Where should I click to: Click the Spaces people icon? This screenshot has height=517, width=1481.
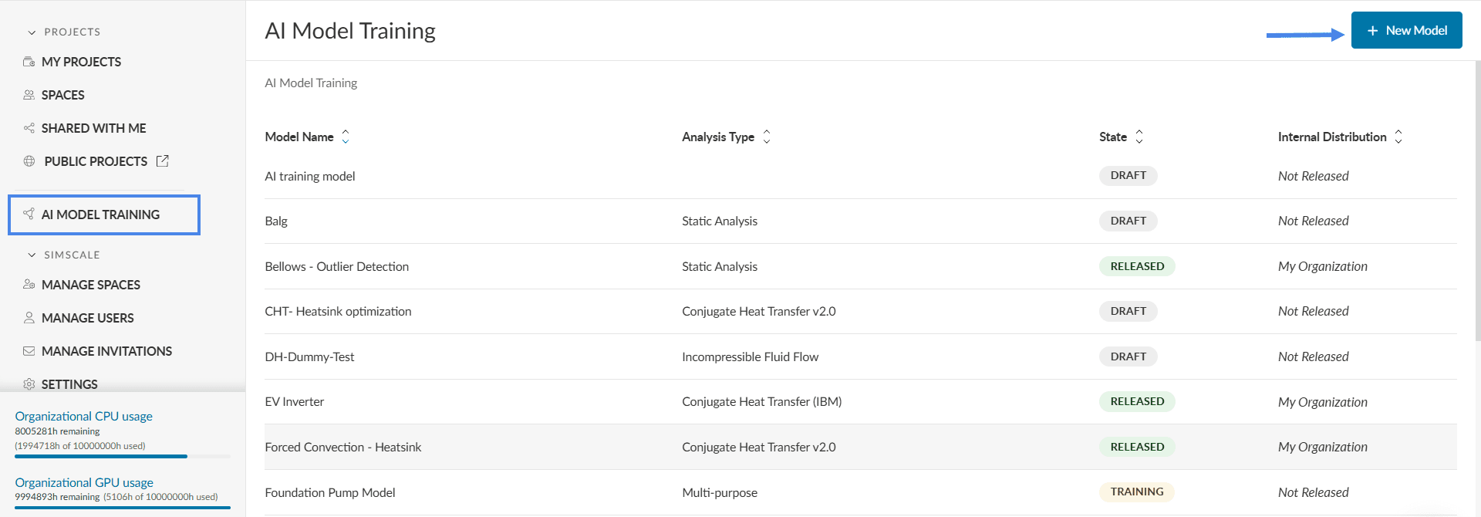[x=29, y=95]
